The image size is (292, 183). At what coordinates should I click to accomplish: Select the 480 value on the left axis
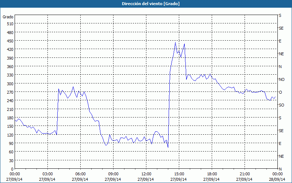click(10, 33)
